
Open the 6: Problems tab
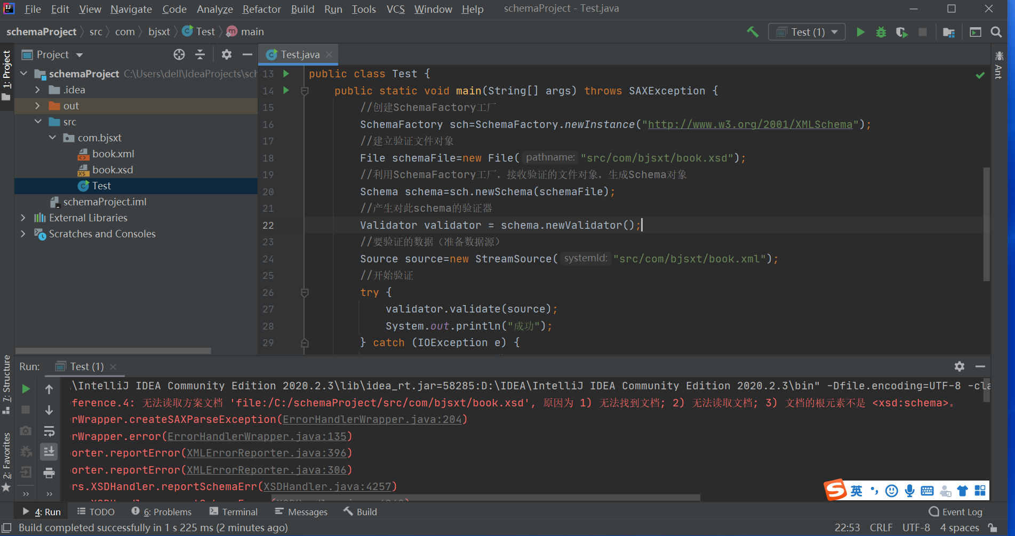coord(161,511)
